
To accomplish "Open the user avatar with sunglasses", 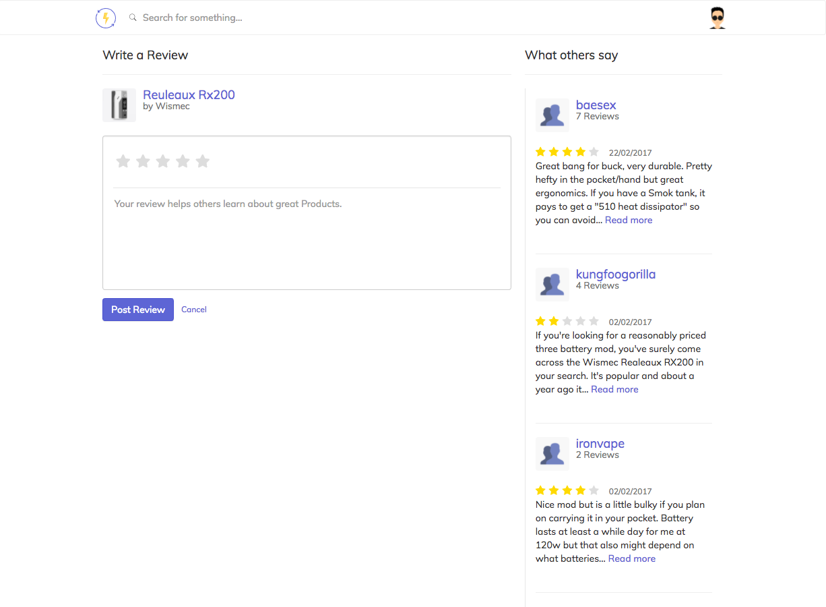I will pyautogui.click(x=718, y=18).
